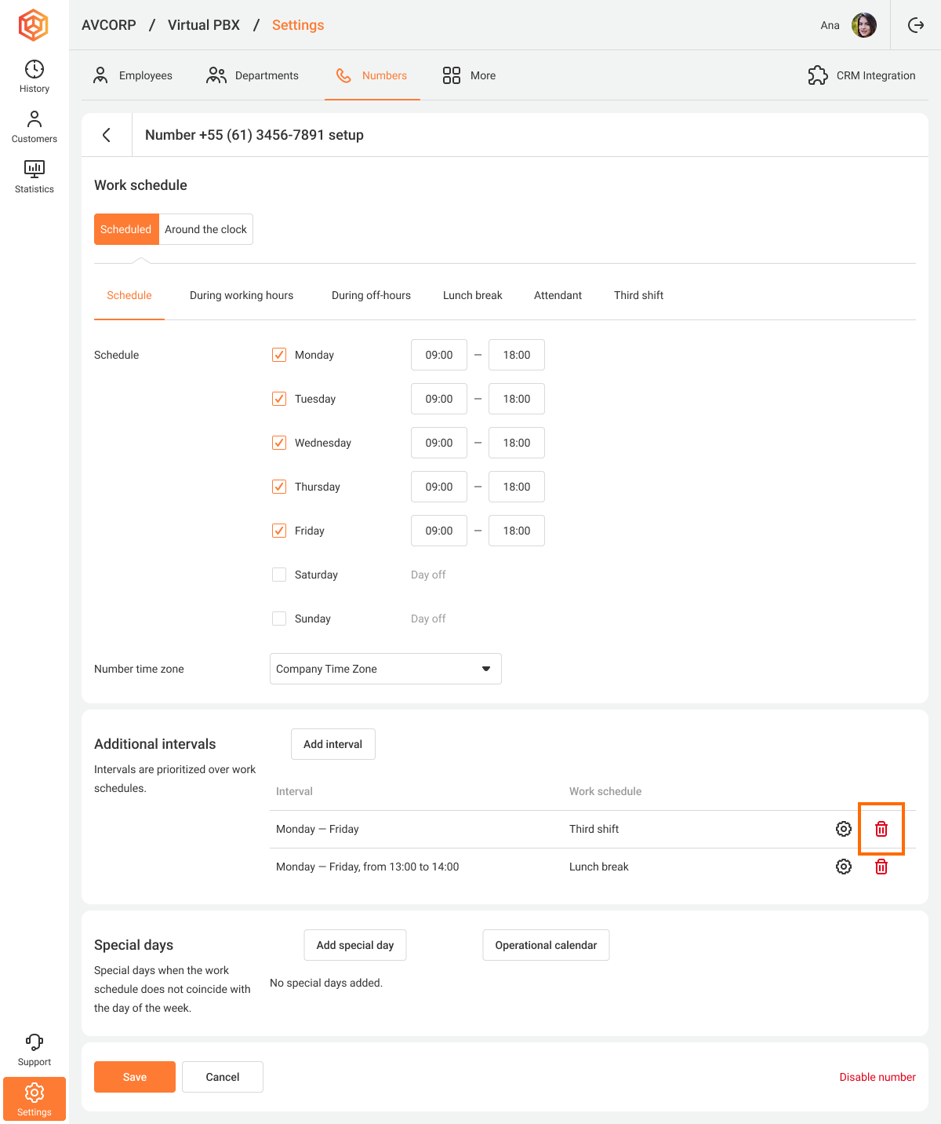Screen dimensions: 941x1124
Task: Uncheck the Tuesday checkbox
Action: [279, 399]
